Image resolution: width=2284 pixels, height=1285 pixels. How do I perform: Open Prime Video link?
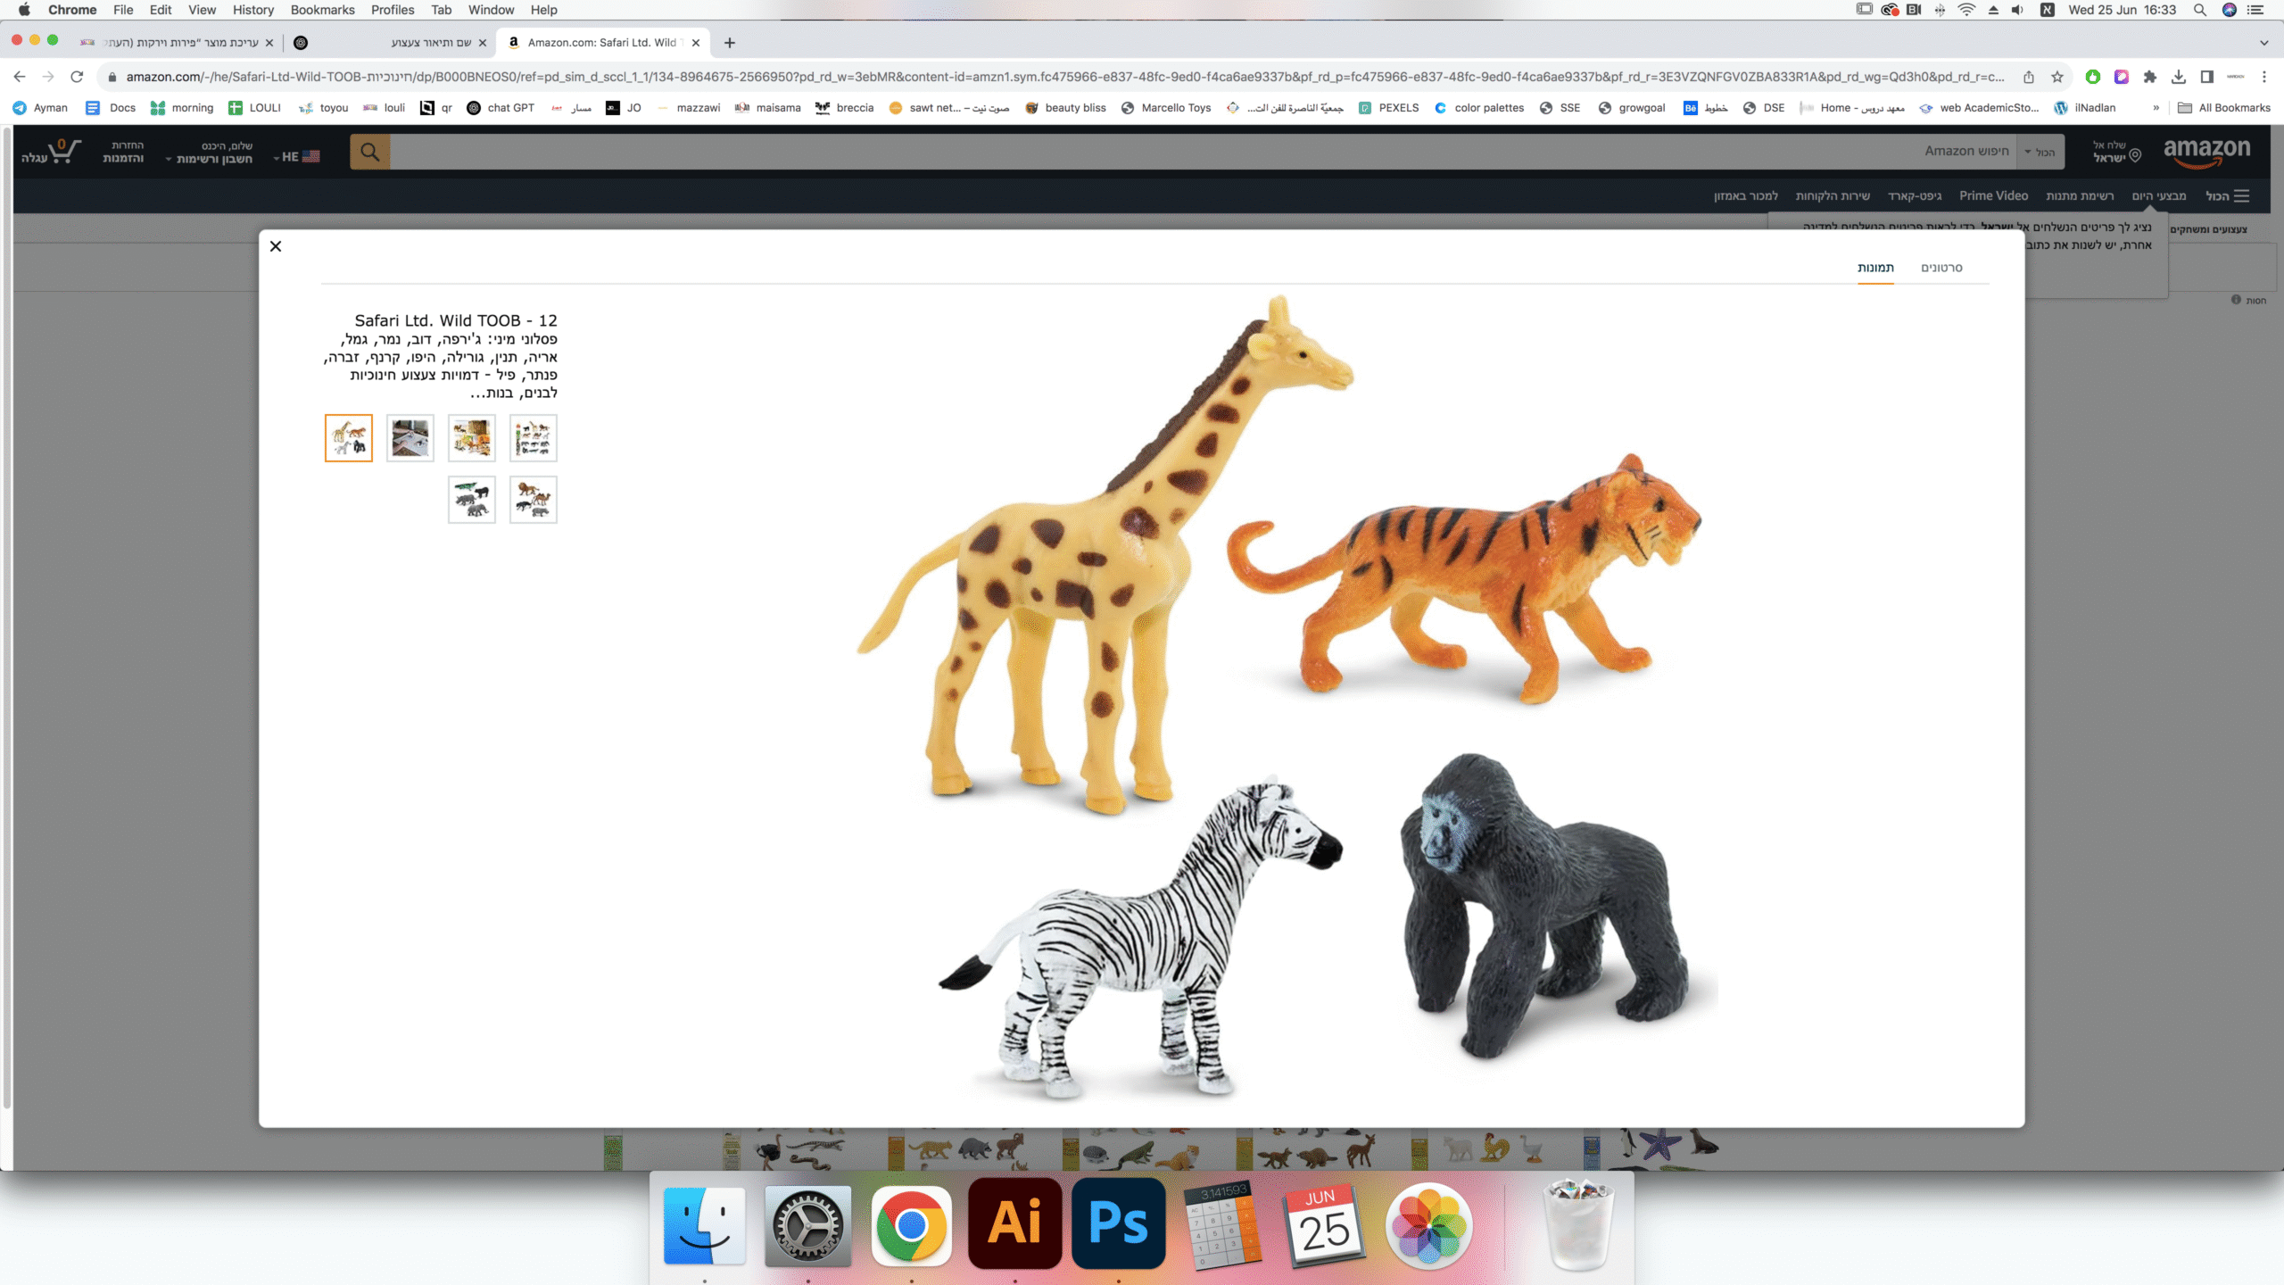(x=1993, y=196)
